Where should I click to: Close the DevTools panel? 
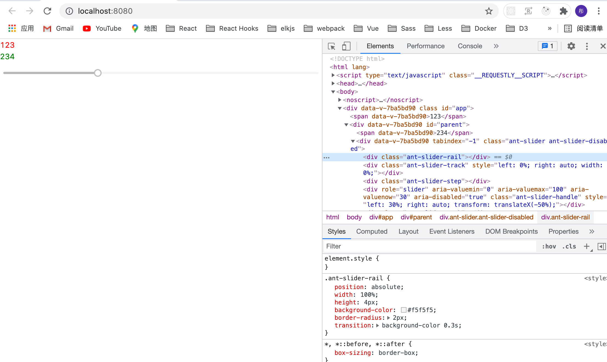coord(603,46)
